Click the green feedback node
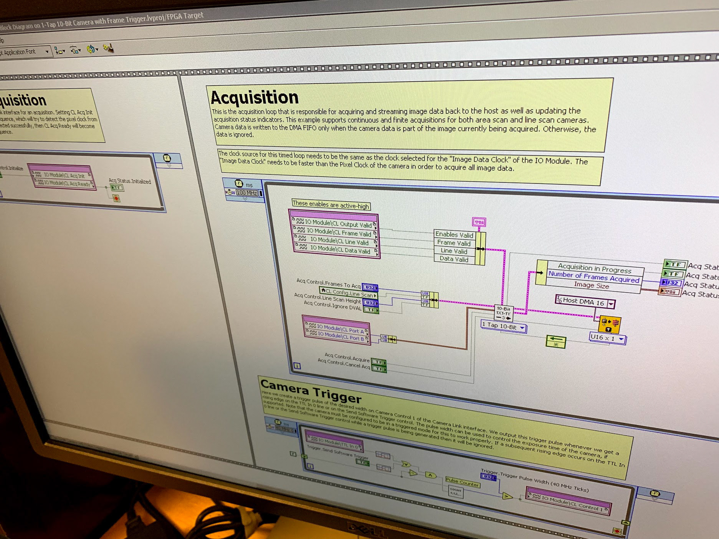Screen dimensions: 719x539 point(555,341)
